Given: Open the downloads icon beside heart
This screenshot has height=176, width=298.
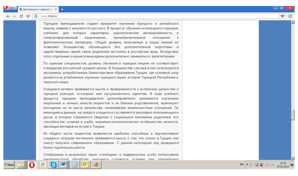Looking at the screenshot, I should coord(290,16).
